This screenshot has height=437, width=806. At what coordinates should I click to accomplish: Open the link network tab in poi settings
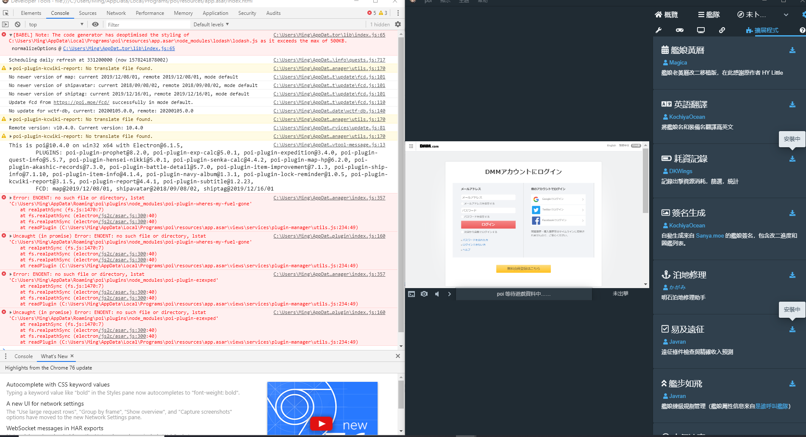[x=722, y=30]
